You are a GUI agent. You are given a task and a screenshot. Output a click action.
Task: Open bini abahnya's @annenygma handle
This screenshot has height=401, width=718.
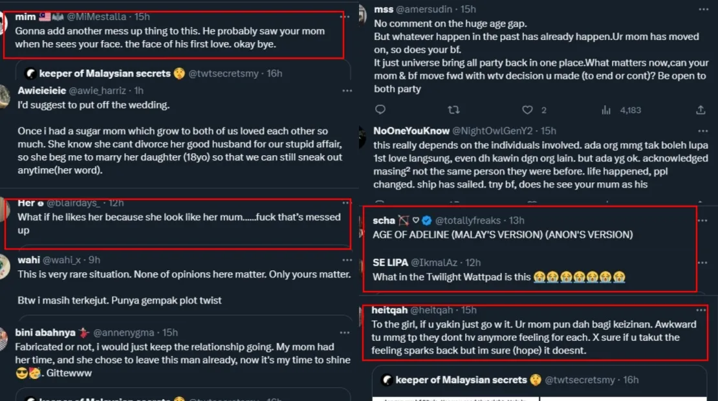coord(124,332)
